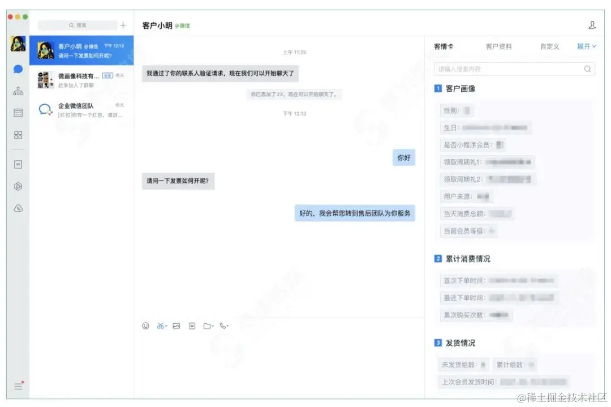Open the Workbench grid icon in sidebar

point(17,135)
